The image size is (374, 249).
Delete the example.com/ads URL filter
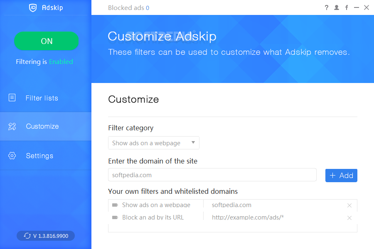[x=349, y=218]
